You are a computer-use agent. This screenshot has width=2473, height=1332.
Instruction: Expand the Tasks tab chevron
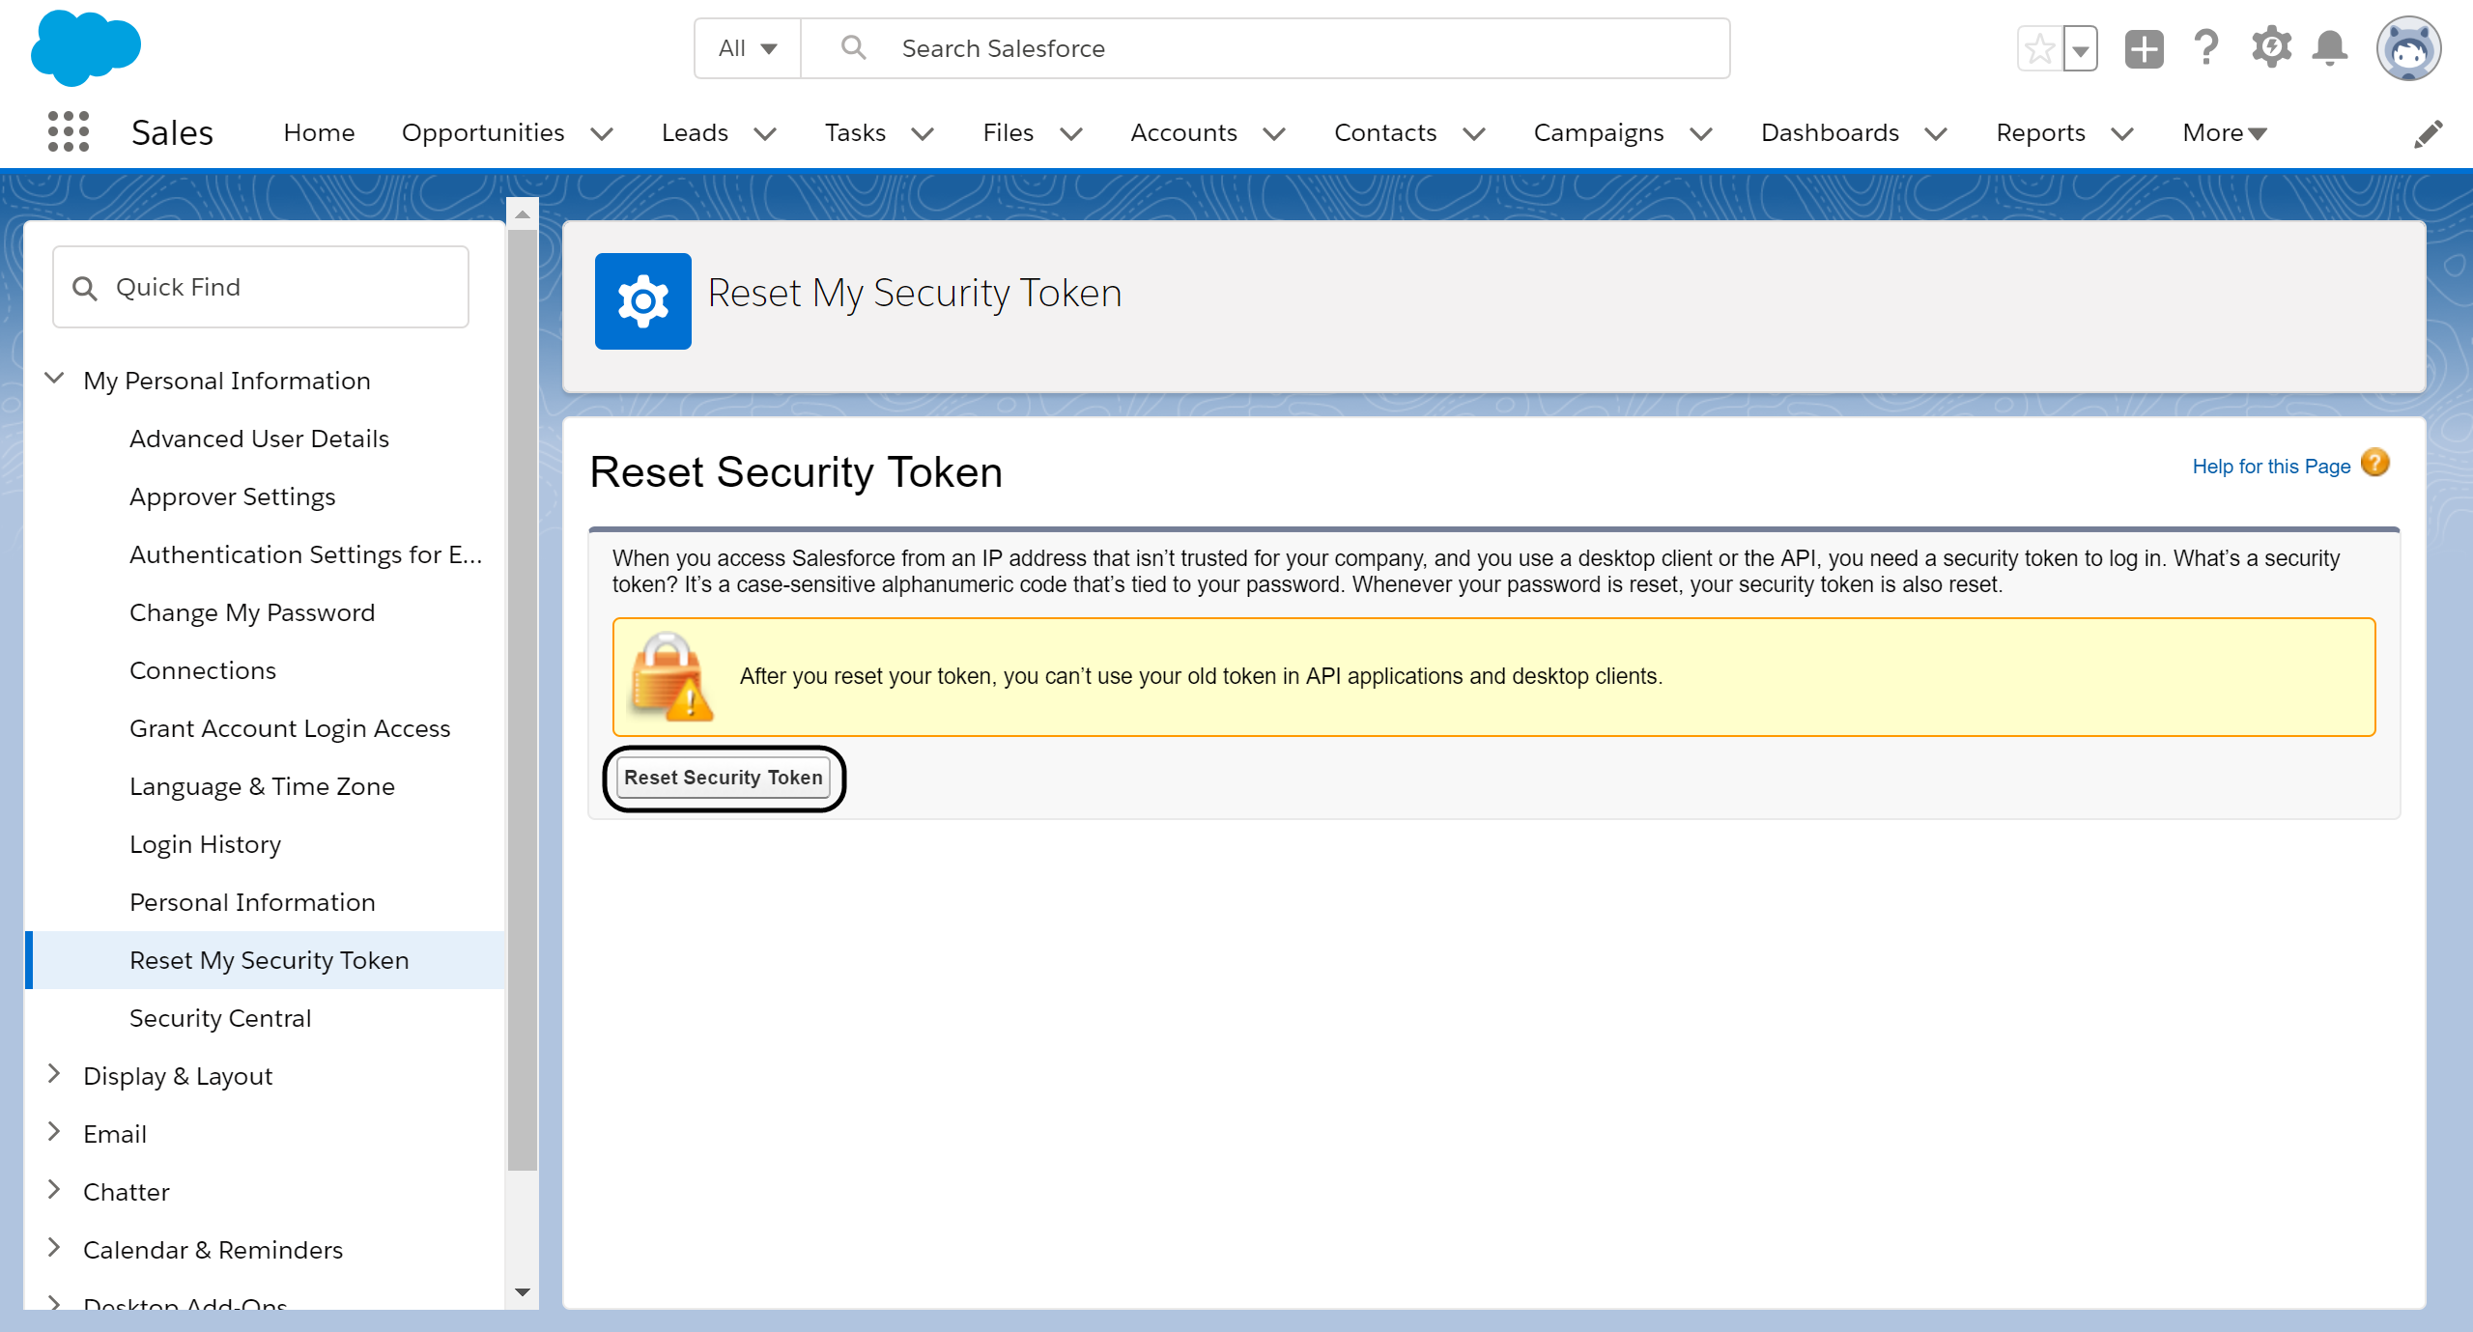tap(923, 133)
